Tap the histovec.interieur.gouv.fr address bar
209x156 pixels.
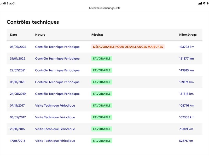(104, 8)
